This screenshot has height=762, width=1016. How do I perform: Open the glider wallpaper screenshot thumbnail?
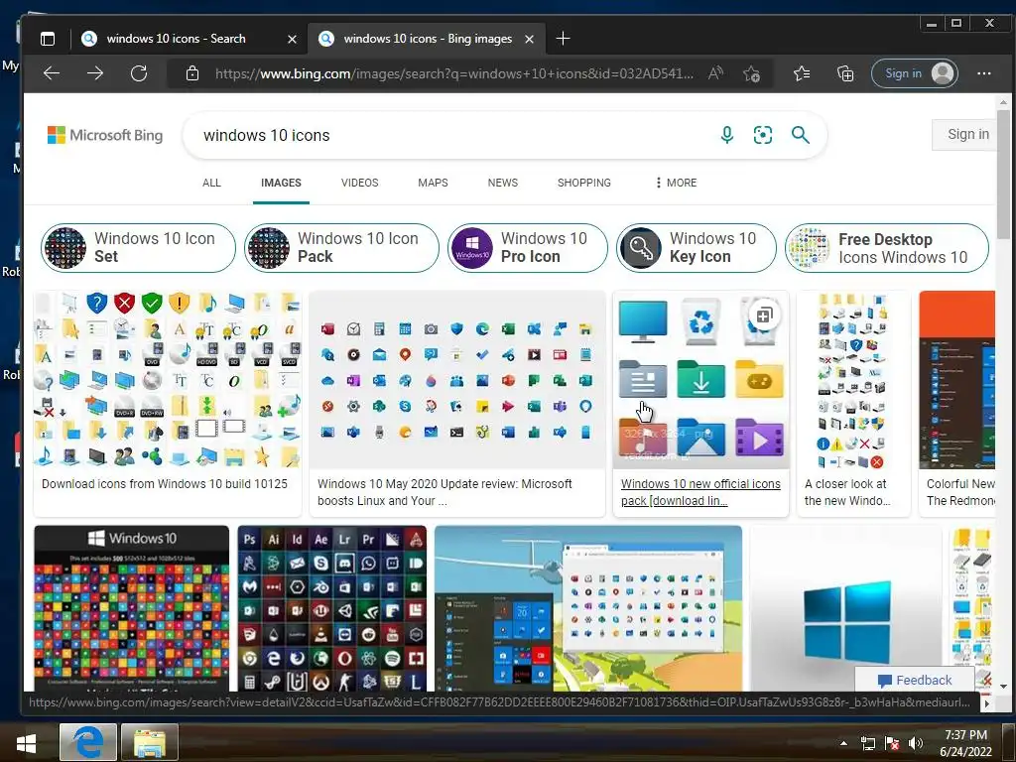click(588, 608)
